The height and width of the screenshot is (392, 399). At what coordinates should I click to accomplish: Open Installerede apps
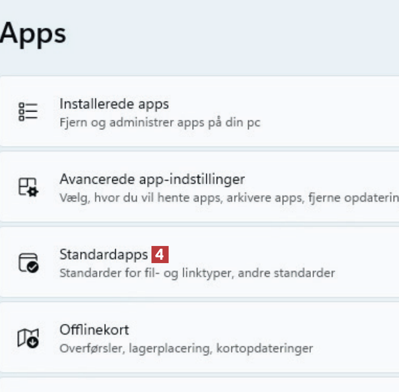click(114, 104)
